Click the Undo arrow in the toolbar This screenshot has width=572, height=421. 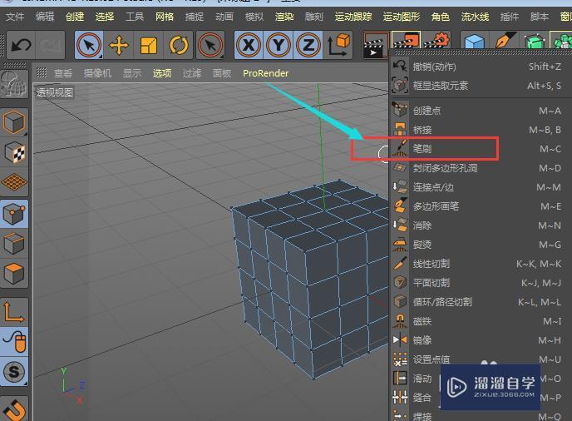tap(21, 45)
